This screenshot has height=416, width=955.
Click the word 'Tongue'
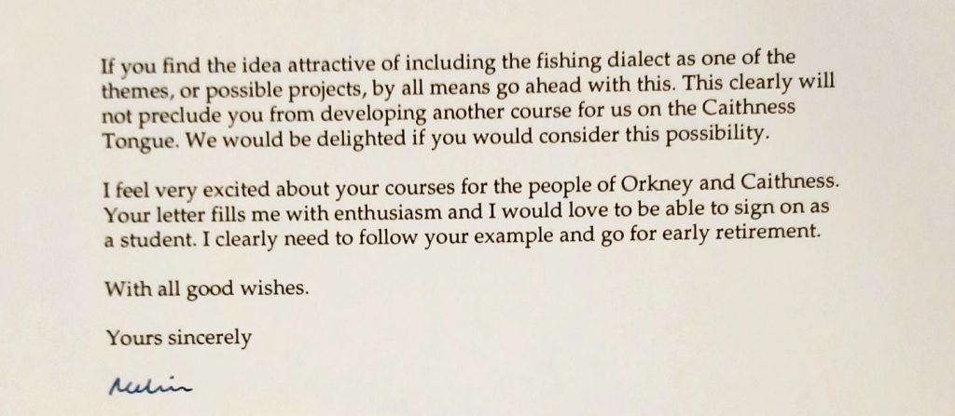click(x=133, y=138)
